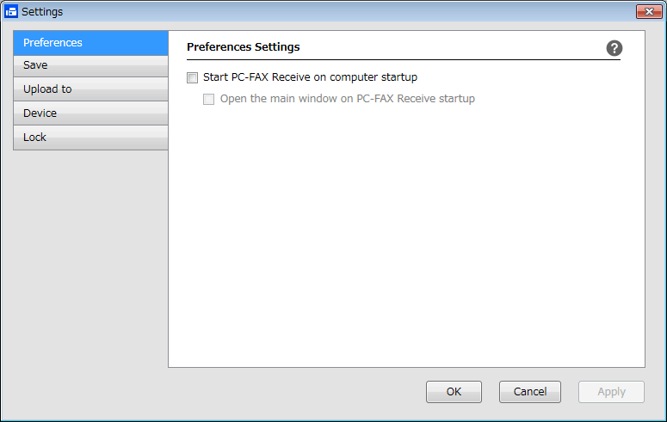Image resolution: width=667 pixels, height=422 pixels.
Task: Click the Preferences Settings heading
Action: (244, 47)
